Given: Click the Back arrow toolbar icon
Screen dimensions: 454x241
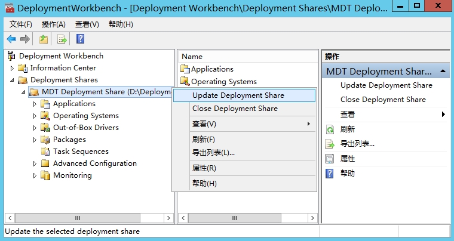Looking at the screenshot, I should coord(11,39).
